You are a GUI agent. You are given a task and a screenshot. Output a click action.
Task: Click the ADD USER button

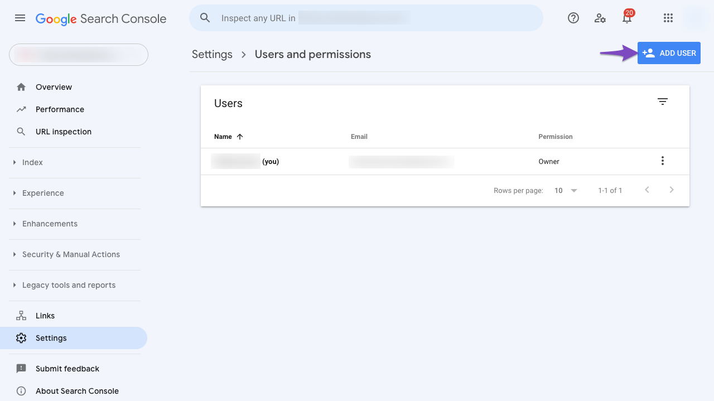[x=669, y=52]
